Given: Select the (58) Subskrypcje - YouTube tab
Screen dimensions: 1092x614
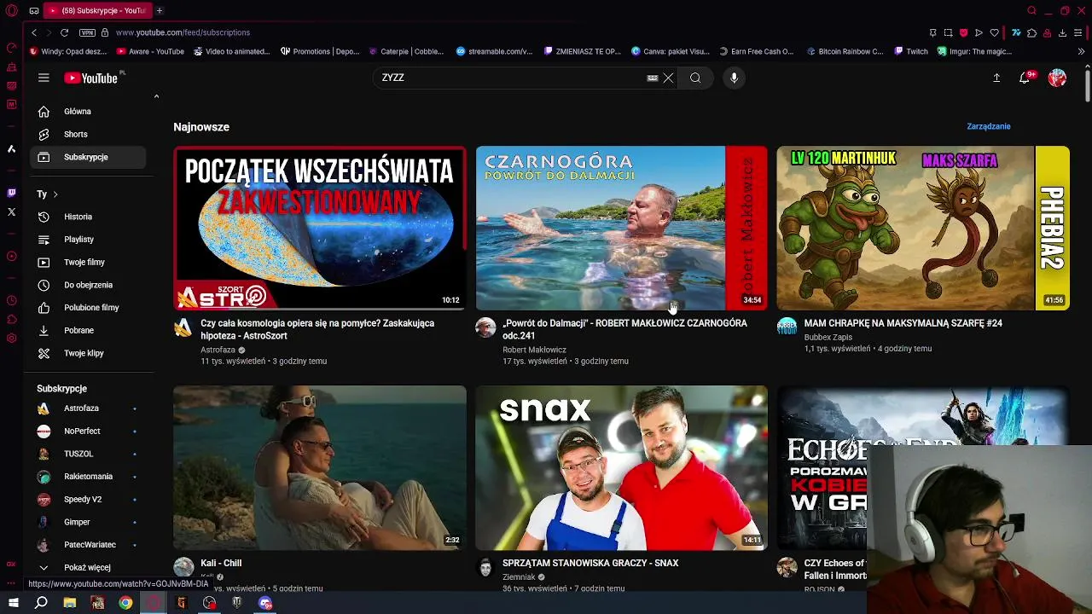Looking at the screenshot, I should tap(97, 10).
